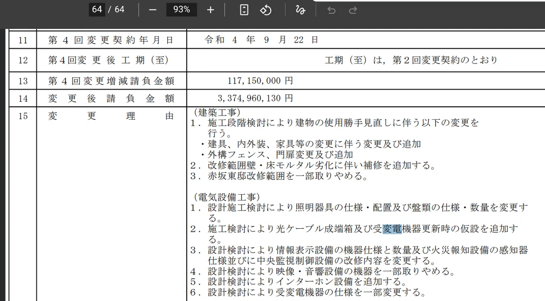Click line 外構フェンス、門扉変更及び追加

[277, 155]
